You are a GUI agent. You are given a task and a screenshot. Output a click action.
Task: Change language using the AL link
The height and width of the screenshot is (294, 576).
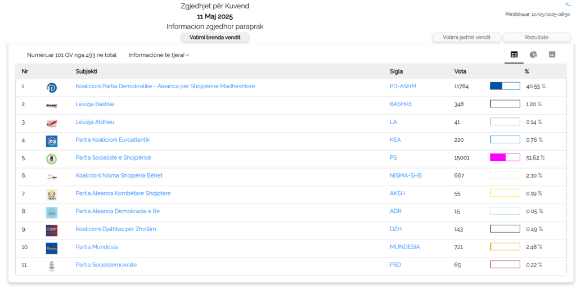[568, 4]
